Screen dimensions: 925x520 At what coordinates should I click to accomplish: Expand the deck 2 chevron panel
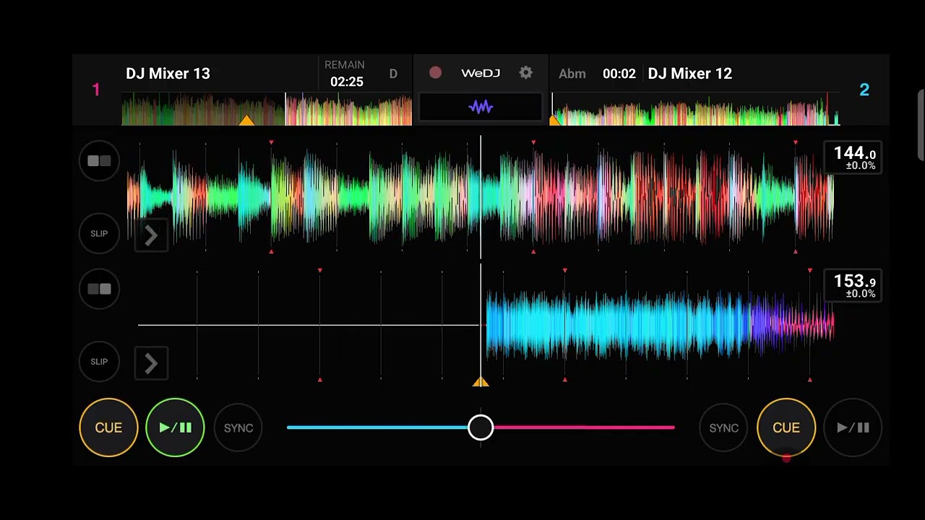151,363
